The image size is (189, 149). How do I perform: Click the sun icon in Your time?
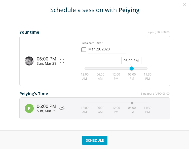(x=62, y=61)
